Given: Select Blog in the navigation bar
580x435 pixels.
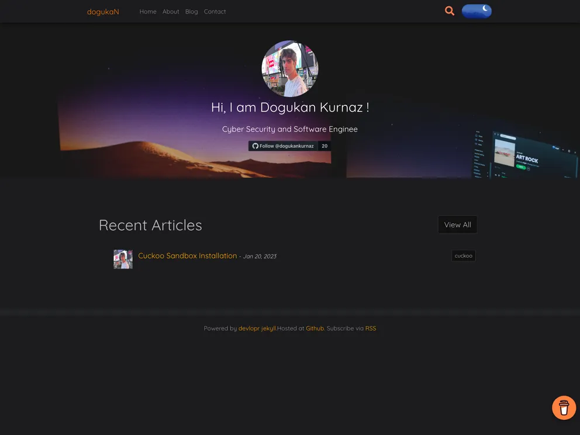Looking at the screenshot, I should click(x=191, y=12).
